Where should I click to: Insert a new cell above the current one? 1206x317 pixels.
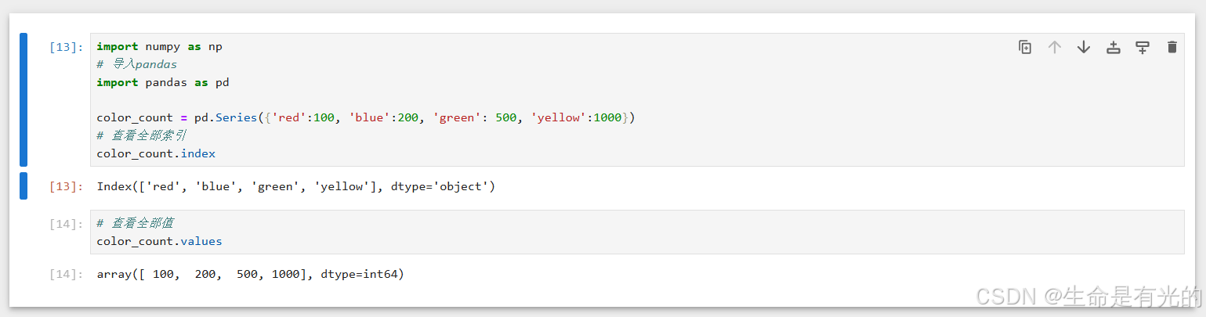(x=1114, y=47)
